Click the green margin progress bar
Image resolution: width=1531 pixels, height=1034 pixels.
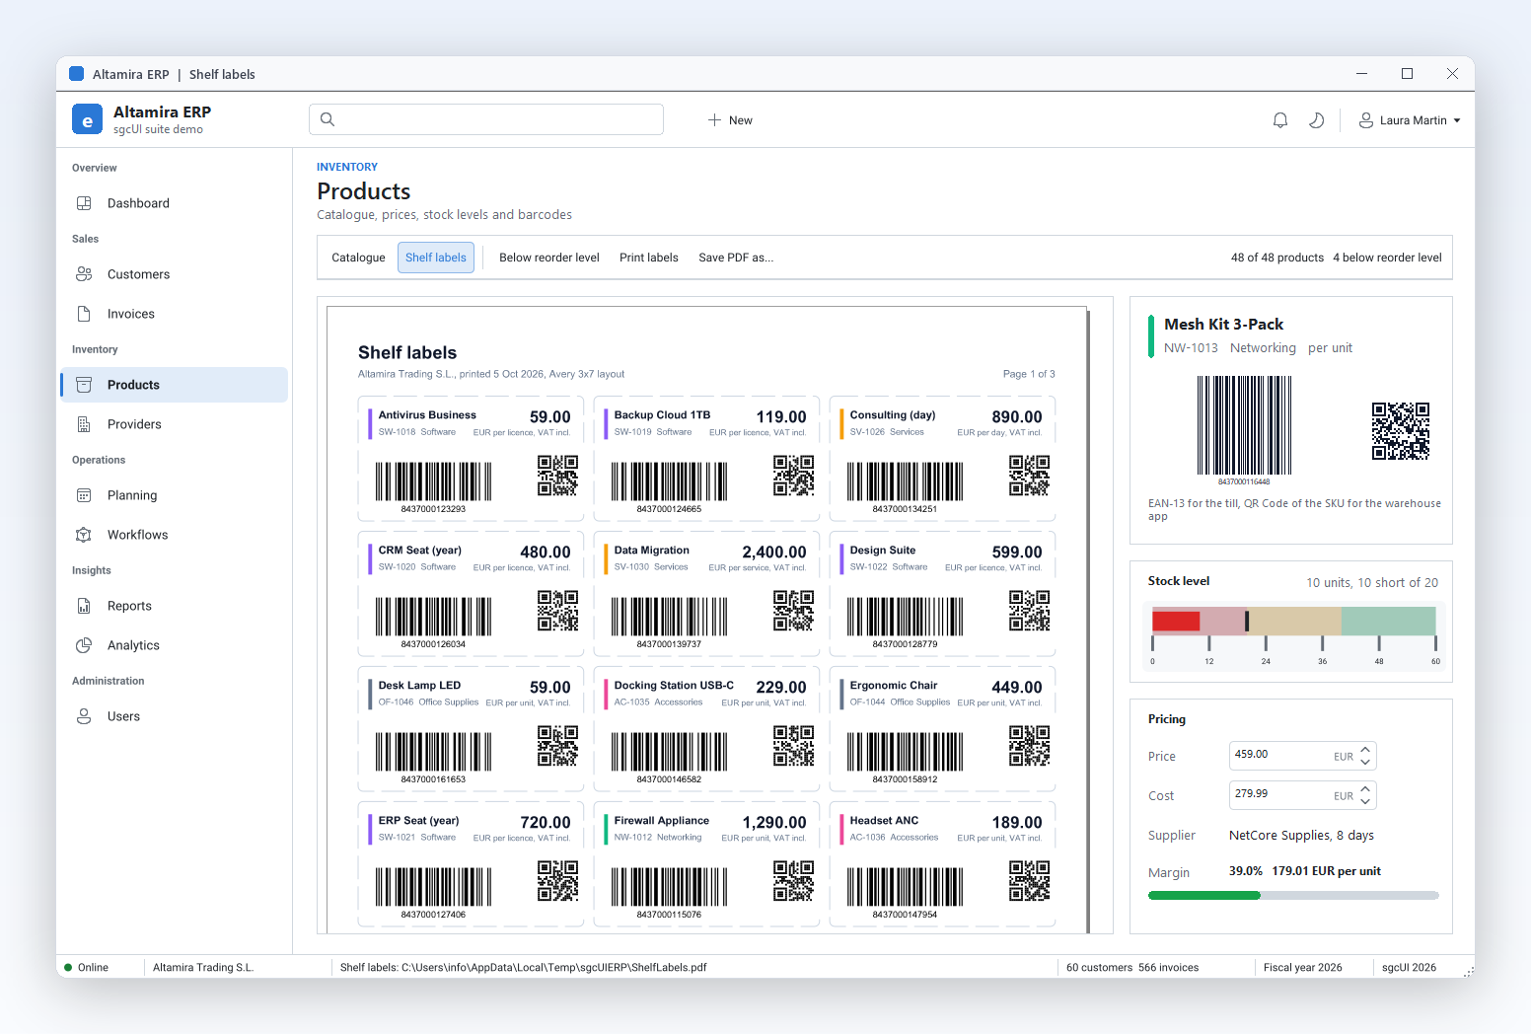click(x=1203, y=896)
